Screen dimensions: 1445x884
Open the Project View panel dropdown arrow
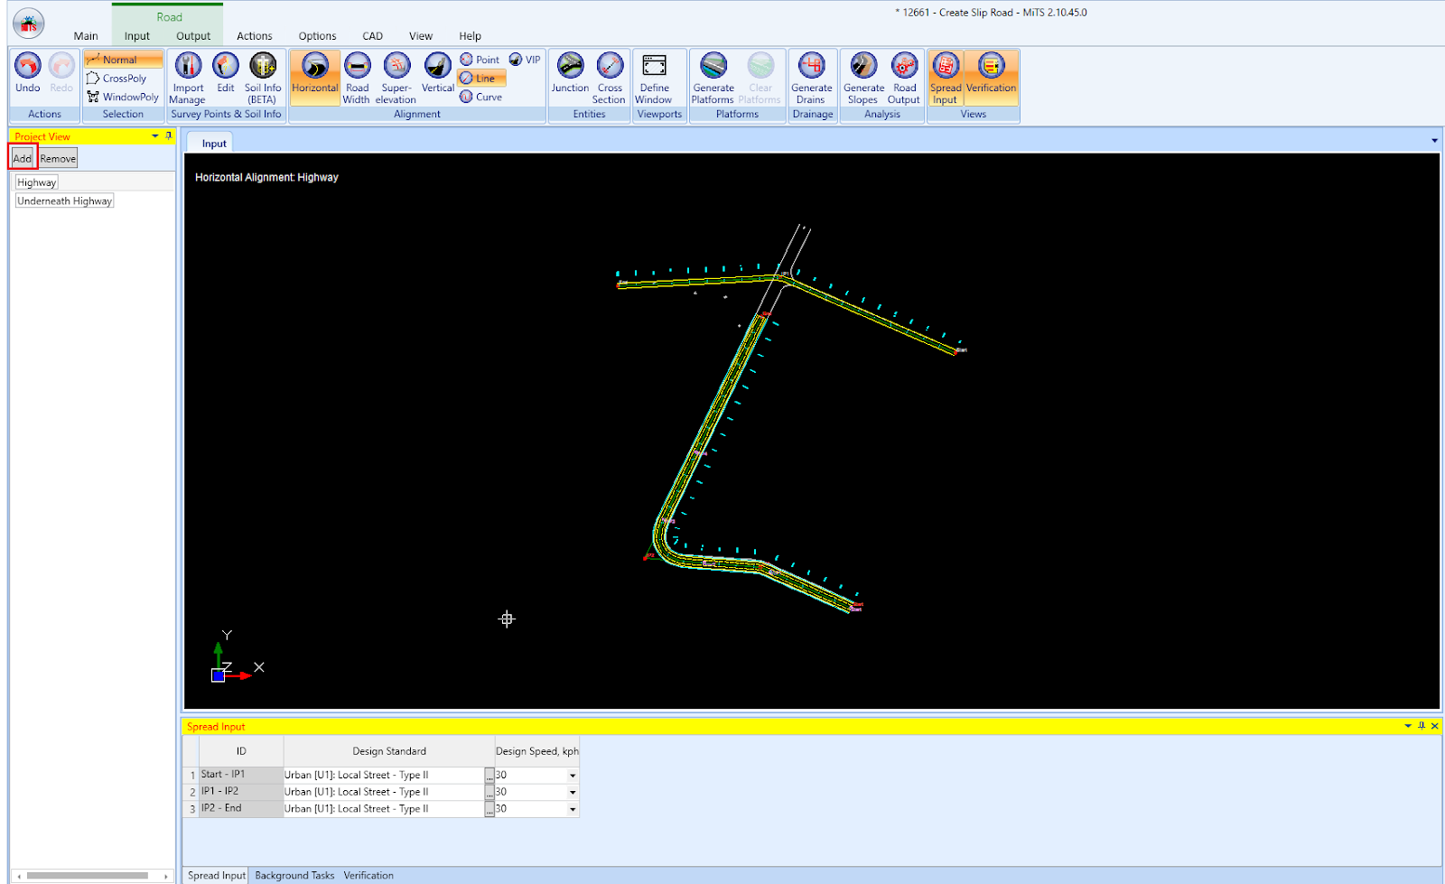(x=155, y=136)
